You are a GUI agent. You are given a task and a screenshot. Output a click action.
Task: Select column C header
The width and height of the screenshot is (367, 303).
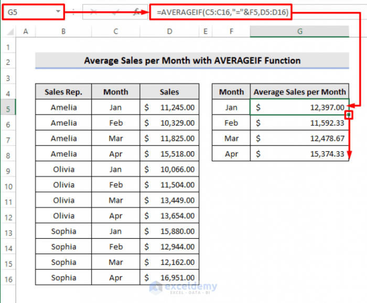(116, 31)
